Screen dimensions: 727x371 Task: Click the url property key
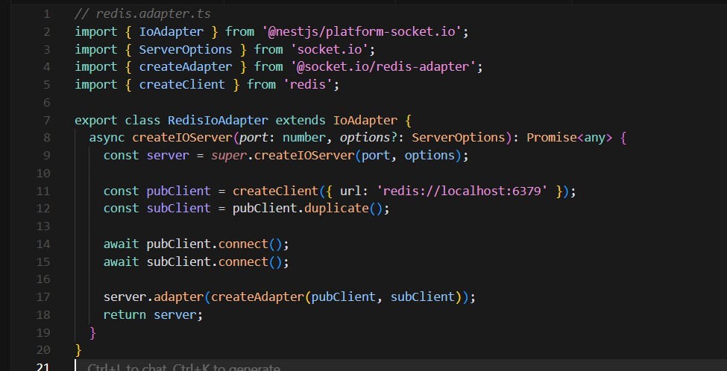(x=350, y=191)
